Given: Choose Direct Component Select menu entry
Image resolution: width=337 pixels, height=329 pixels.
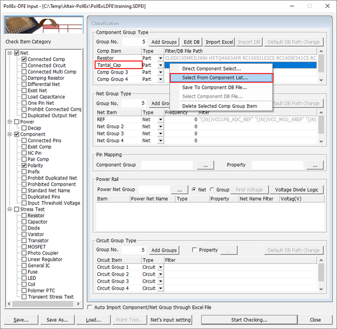Looking at the screenshot, I should 212,69.
